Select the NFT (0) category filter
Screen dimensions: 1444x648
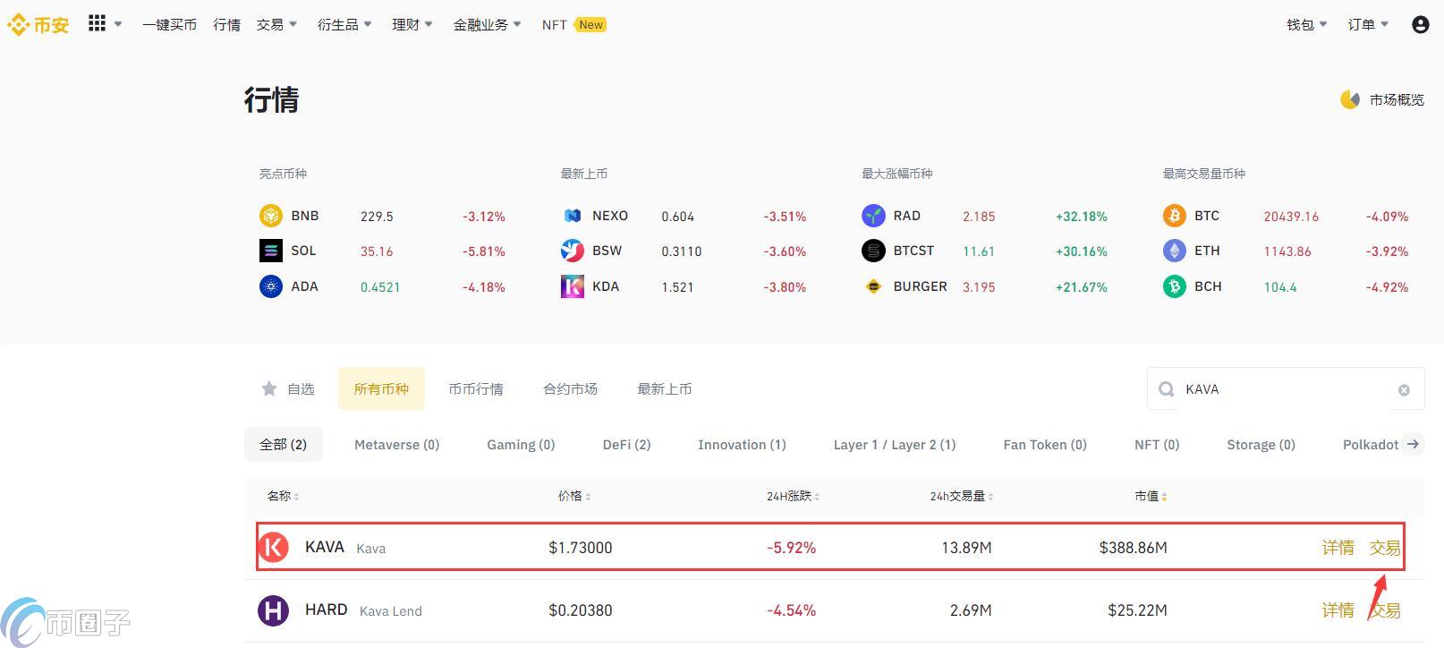pos(1157,444)
